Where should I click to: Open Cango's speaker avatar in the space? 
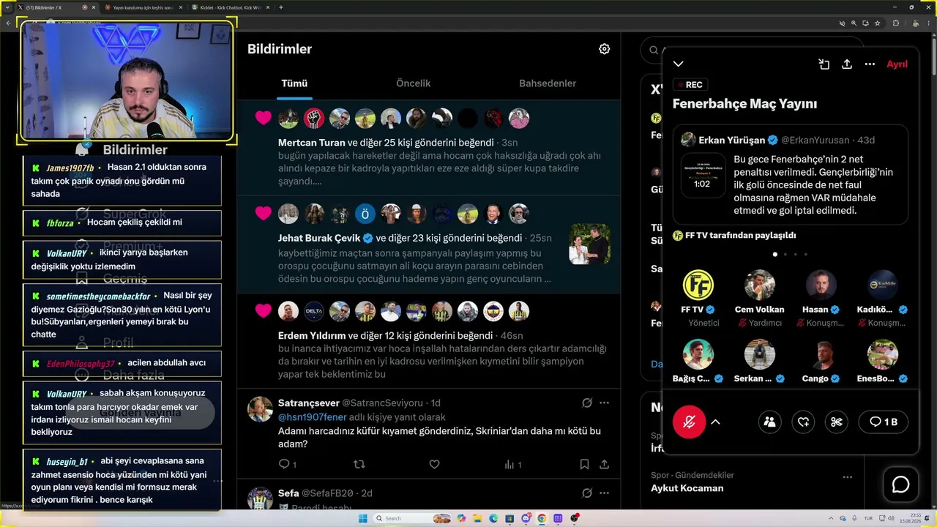tap(821, 354)
